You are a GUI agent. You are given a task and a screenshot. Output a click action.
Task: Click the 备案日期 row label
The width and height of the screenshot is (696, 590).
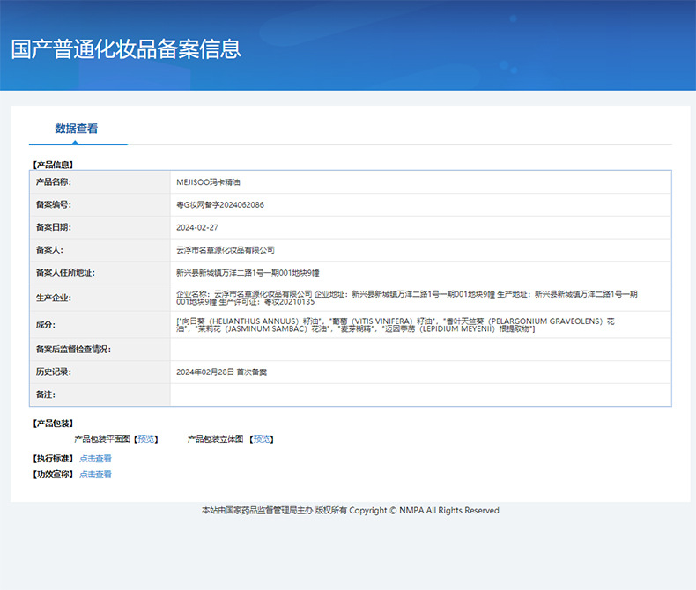tap(53, 227)
